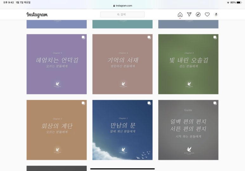Open the profile avatar icon
The image size is (245, 171).
pos(216,15)
